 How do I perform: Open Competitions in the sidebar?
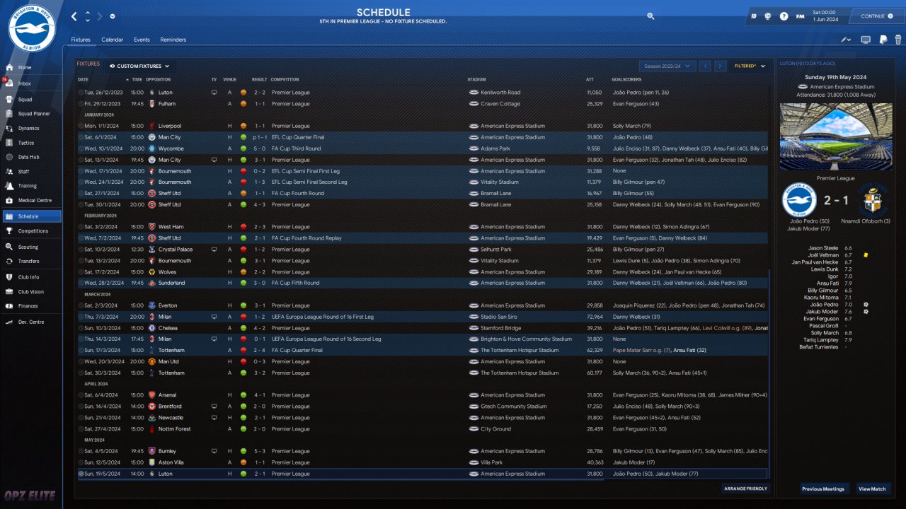(x=31, y=231)
